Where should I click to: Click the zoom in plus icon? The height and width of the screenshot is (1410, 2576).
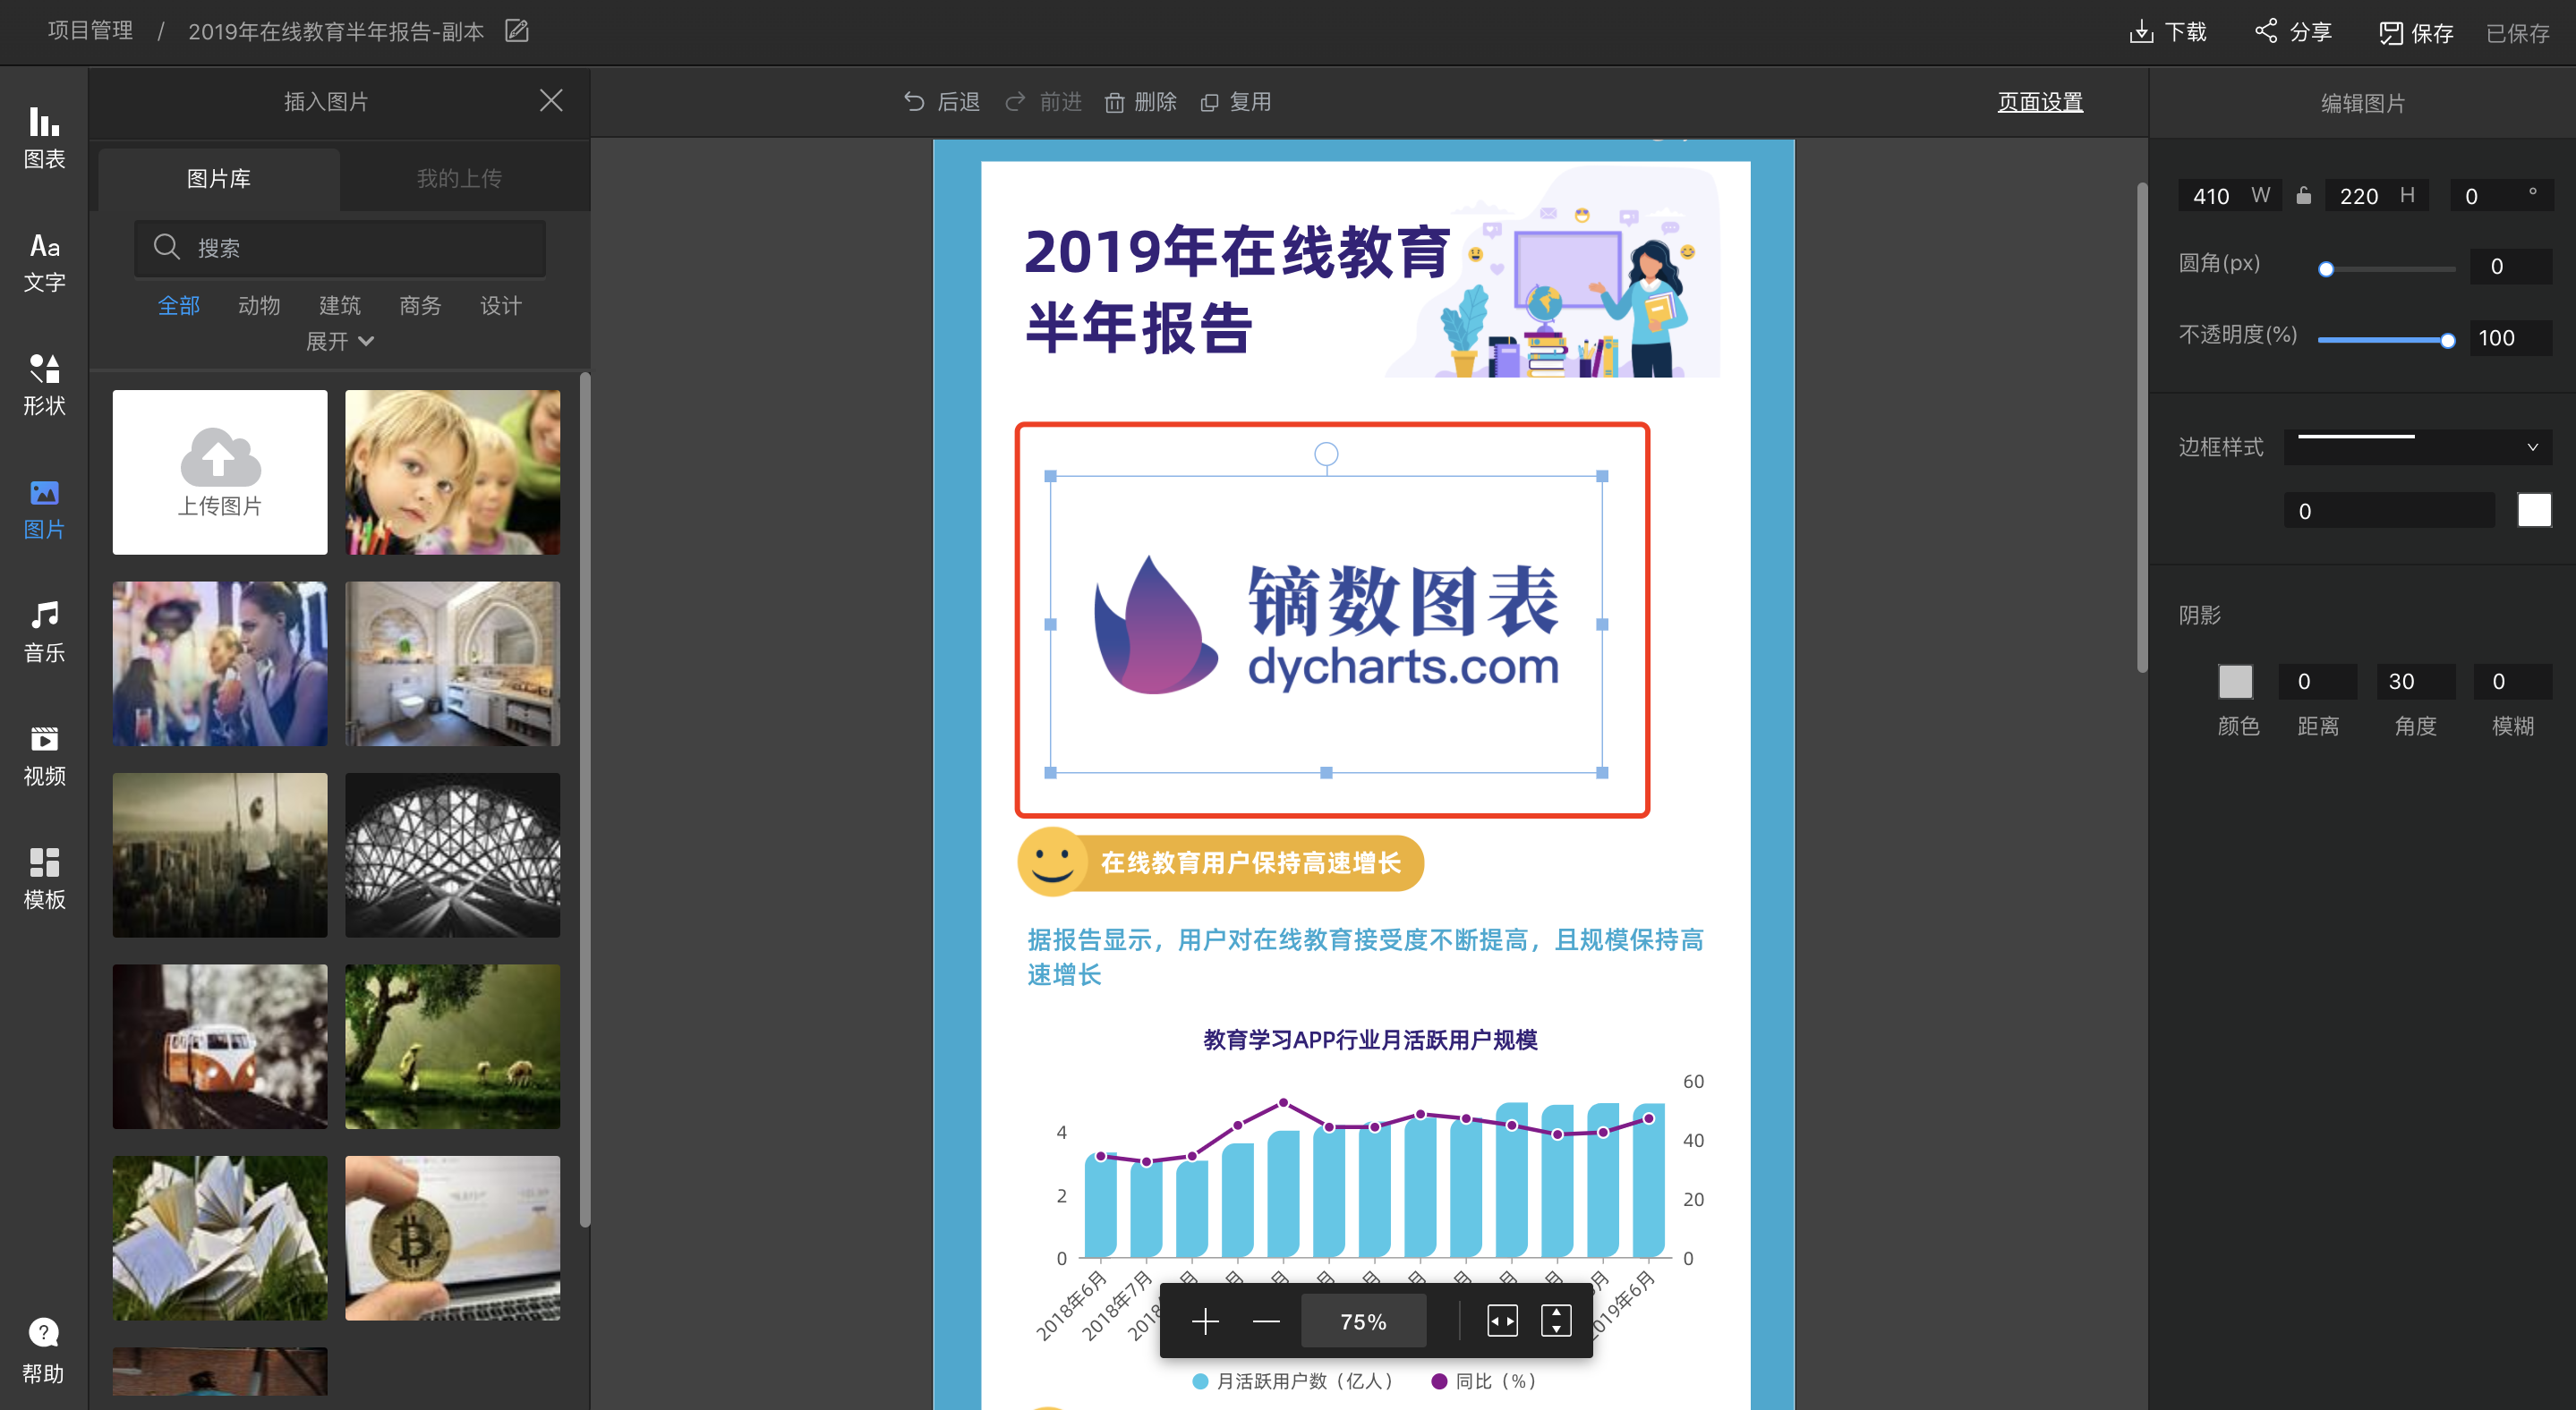(1205, 1321)
